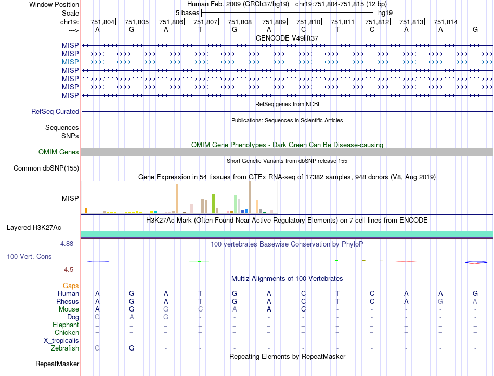The height and width of the screenshot is (376, 494).
Task: Click the 751,810 coordinate label
Action: (308, 22)
